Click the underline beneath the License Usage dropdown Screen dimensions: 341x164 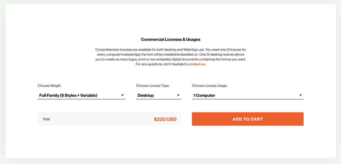(247, 99)
